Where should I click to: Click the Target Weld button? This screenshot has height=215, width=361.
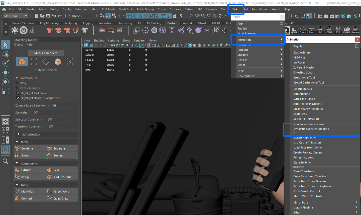click(62, 191)
